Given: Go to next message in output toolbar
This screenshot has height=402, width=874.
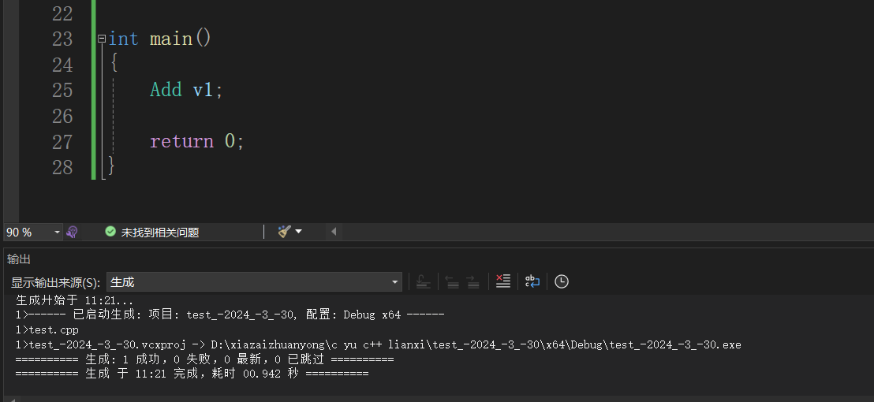Looking at the screenshot, I should click(x=472, y=281).
